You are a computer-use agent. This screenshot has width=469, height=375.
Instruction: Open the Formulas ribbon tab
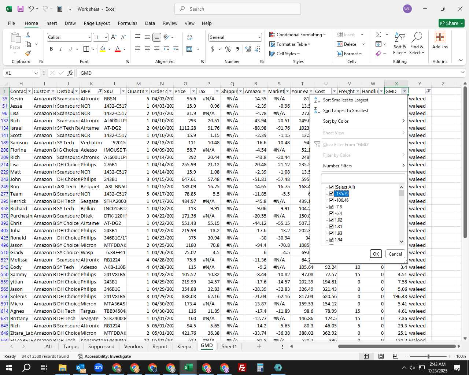[x=128, y=23]
